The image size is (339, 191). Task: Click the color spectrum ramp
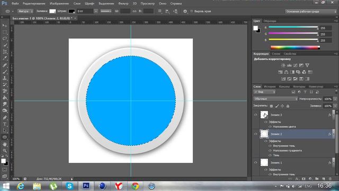click(x=295, y=47)
